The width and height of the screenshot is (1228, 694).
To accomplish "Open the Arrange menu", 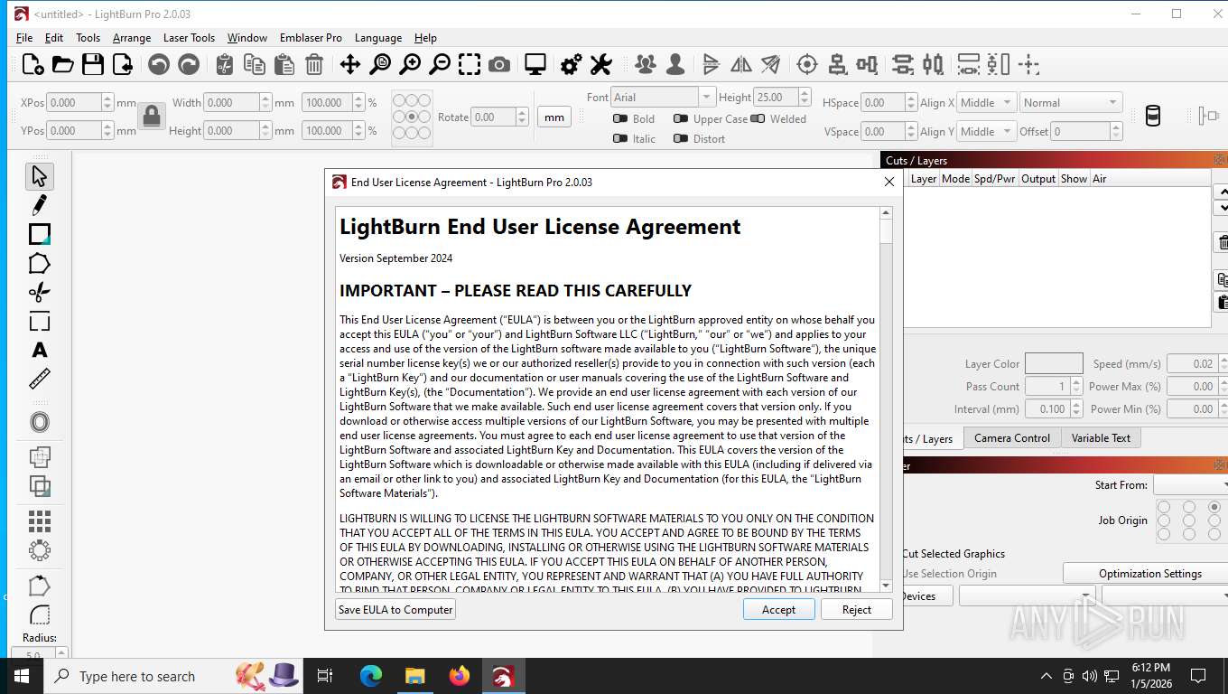I will [x=132, y=38].
